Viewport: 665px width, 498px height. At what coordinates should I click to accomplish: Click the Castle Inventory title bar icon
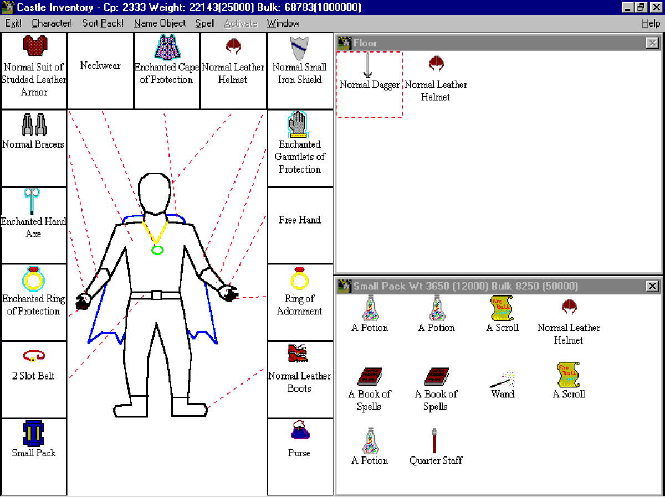[x=8, y=8]
